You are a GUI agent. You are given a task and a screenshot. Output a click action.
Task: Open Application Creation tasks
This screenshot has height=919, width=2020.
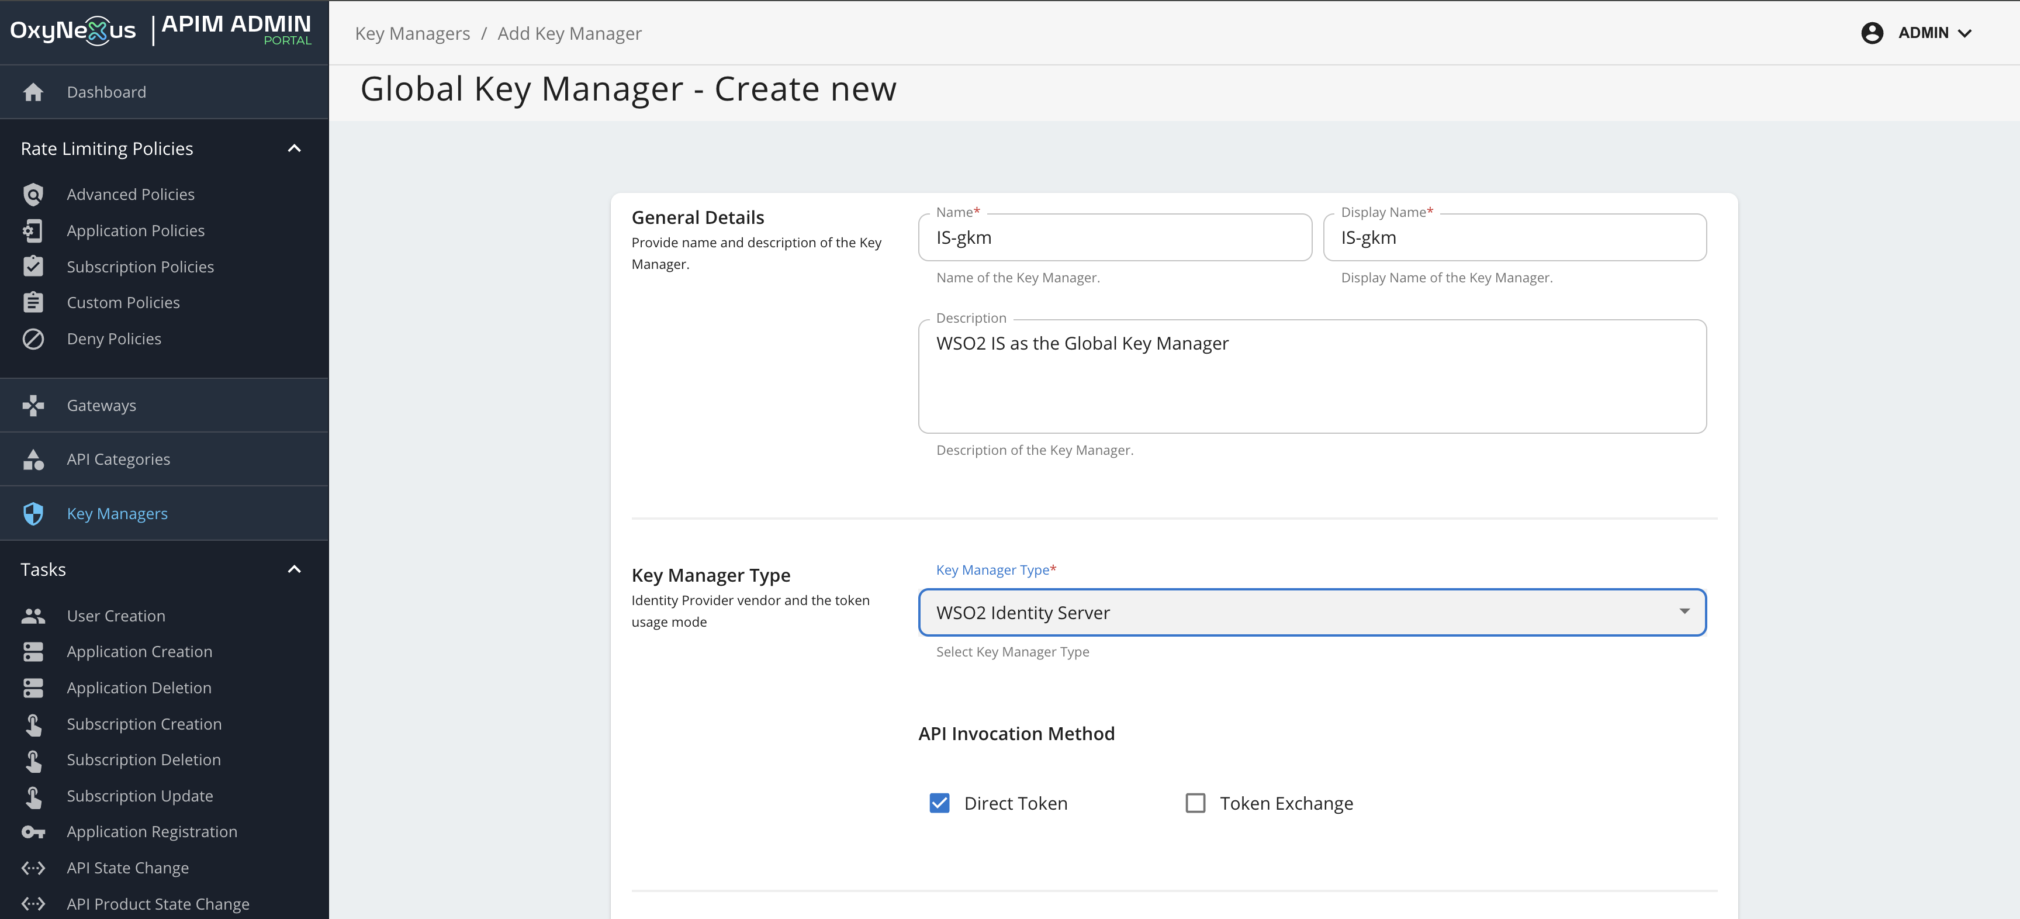140,652
